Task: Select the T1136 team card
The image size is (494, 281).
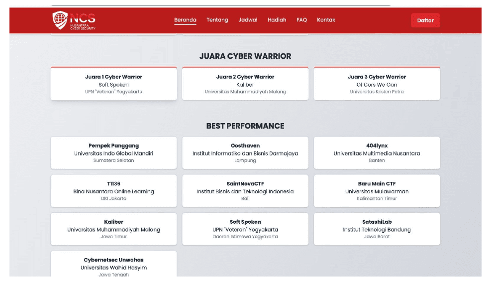Action: (113, 191)
